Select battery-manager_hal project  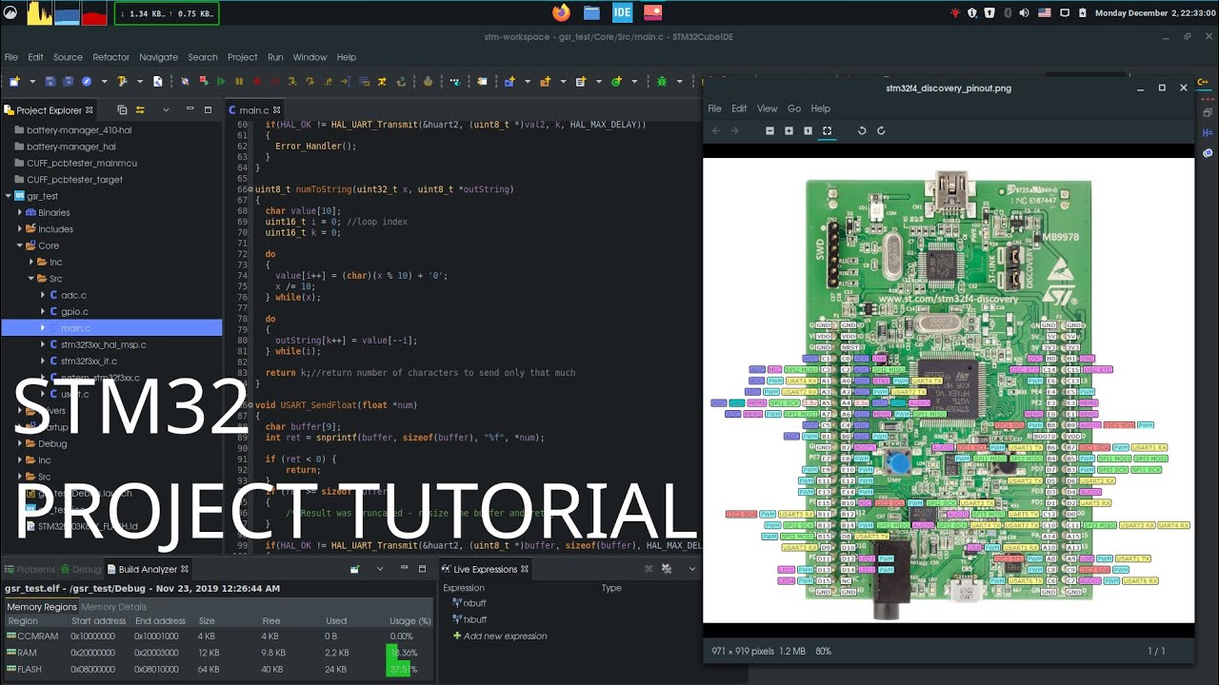click(x=70, y=147)
